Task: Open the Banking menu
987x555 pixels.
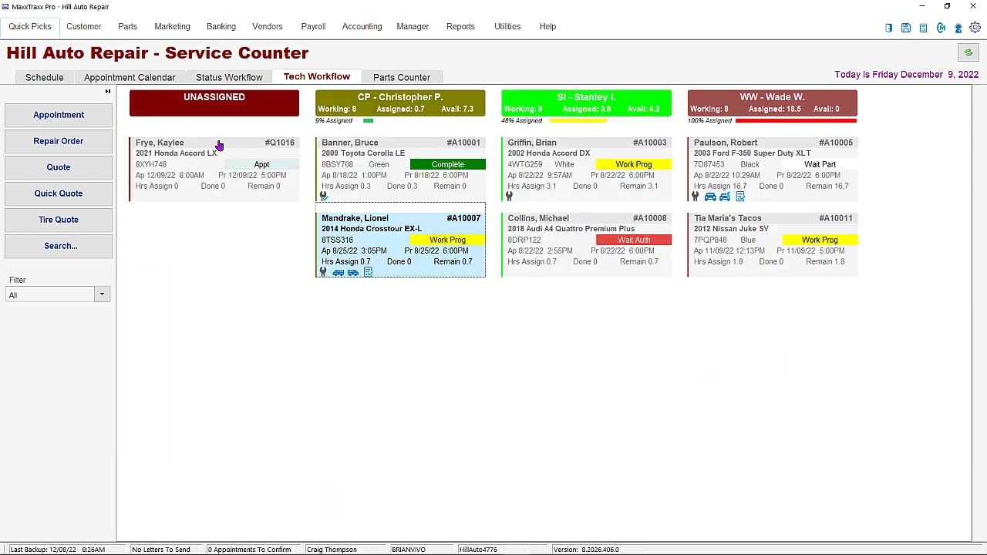Action: click(x=221, y=26)
